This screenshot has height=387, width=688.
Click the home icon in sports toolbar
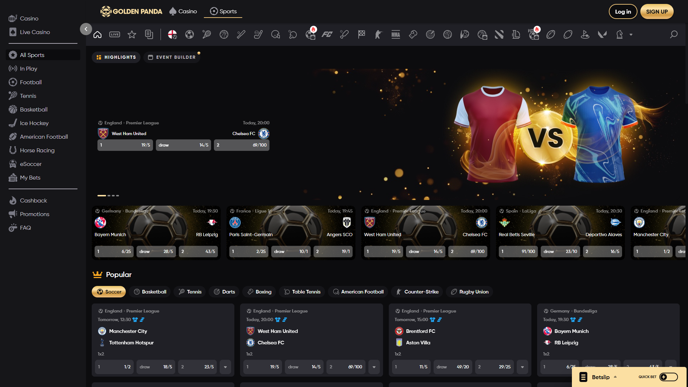97,34
